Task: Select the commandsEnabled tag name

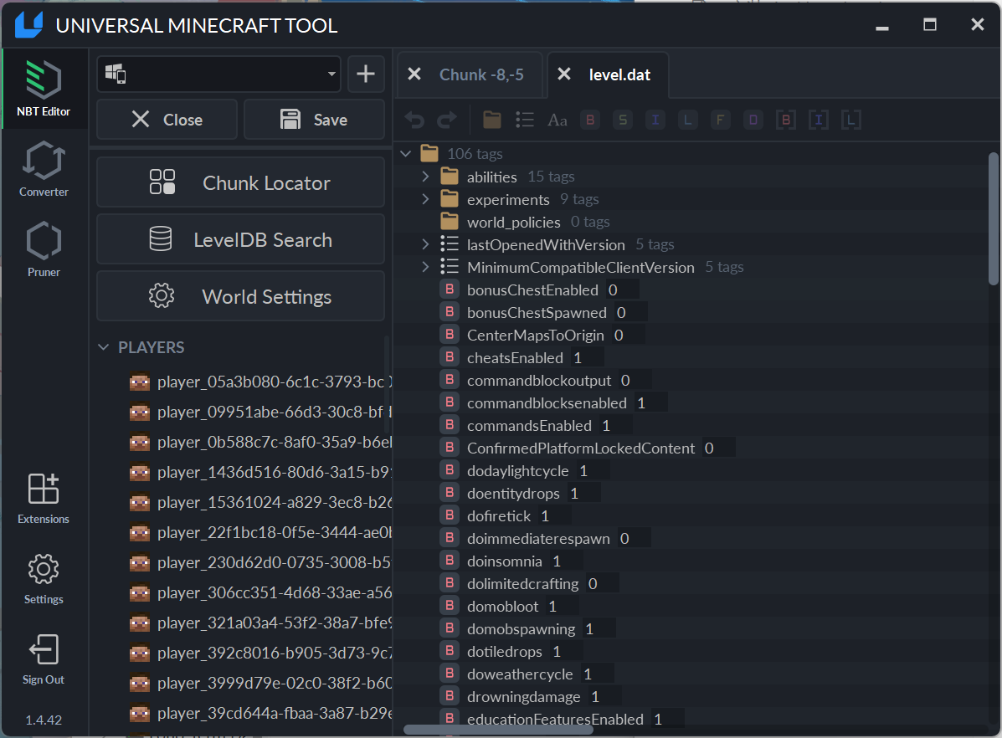Action: (x=529, y=426)
